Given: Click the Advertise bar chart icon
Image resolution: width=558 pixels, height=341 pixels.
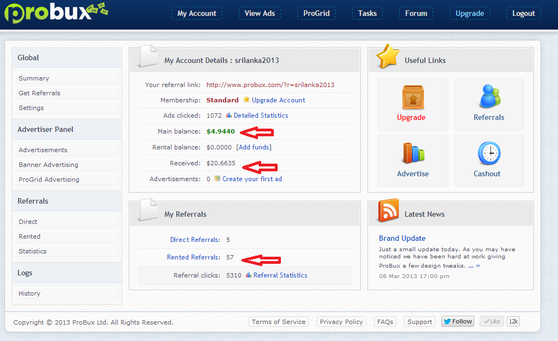Looking at the screenshot, I should (413, 153).
